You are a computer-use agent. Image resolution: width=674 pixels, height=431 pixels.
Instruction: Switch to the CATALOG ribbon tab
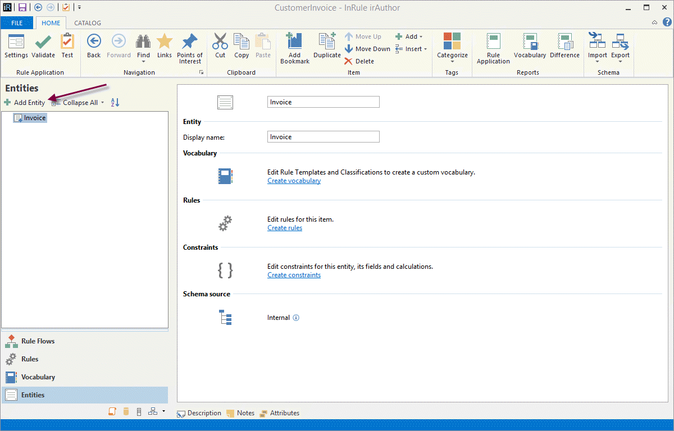[x=88, y=23]
